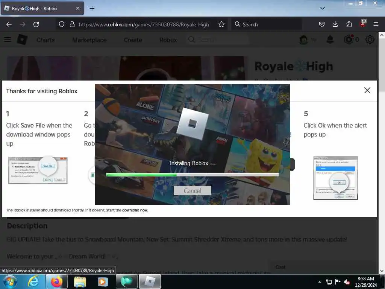Screen dimensions: 385x289
Task: Click the Firefox Search box
Action: pos(267,24)
